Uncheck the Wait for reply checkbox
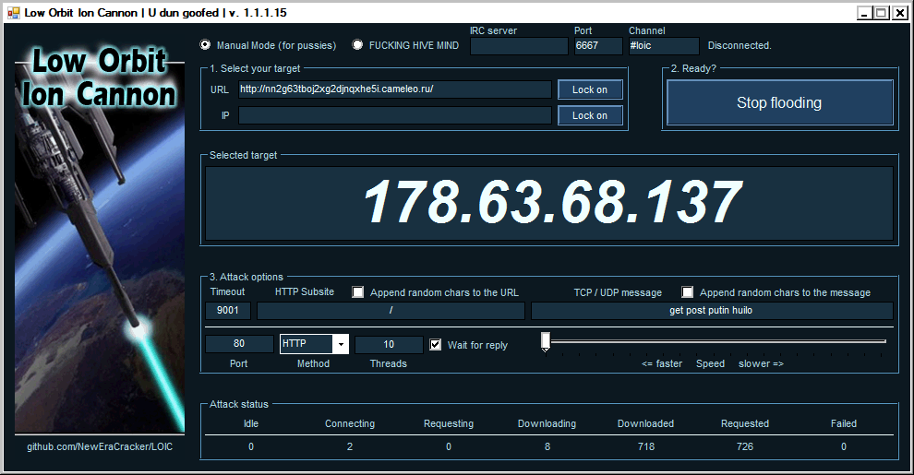914x475 pixels. (x=435, y=345)
